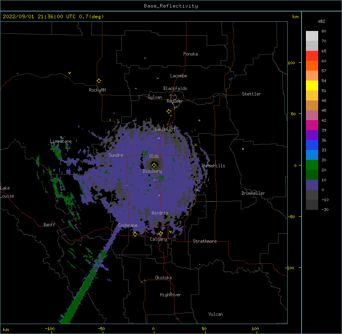Click the yellow V marker northwest of RockyMH

pyautogui.click(x=69, y=73)
